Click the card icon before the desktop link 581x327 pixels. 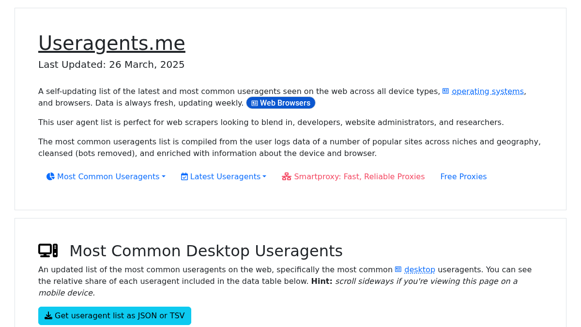[x=398, y=269]
